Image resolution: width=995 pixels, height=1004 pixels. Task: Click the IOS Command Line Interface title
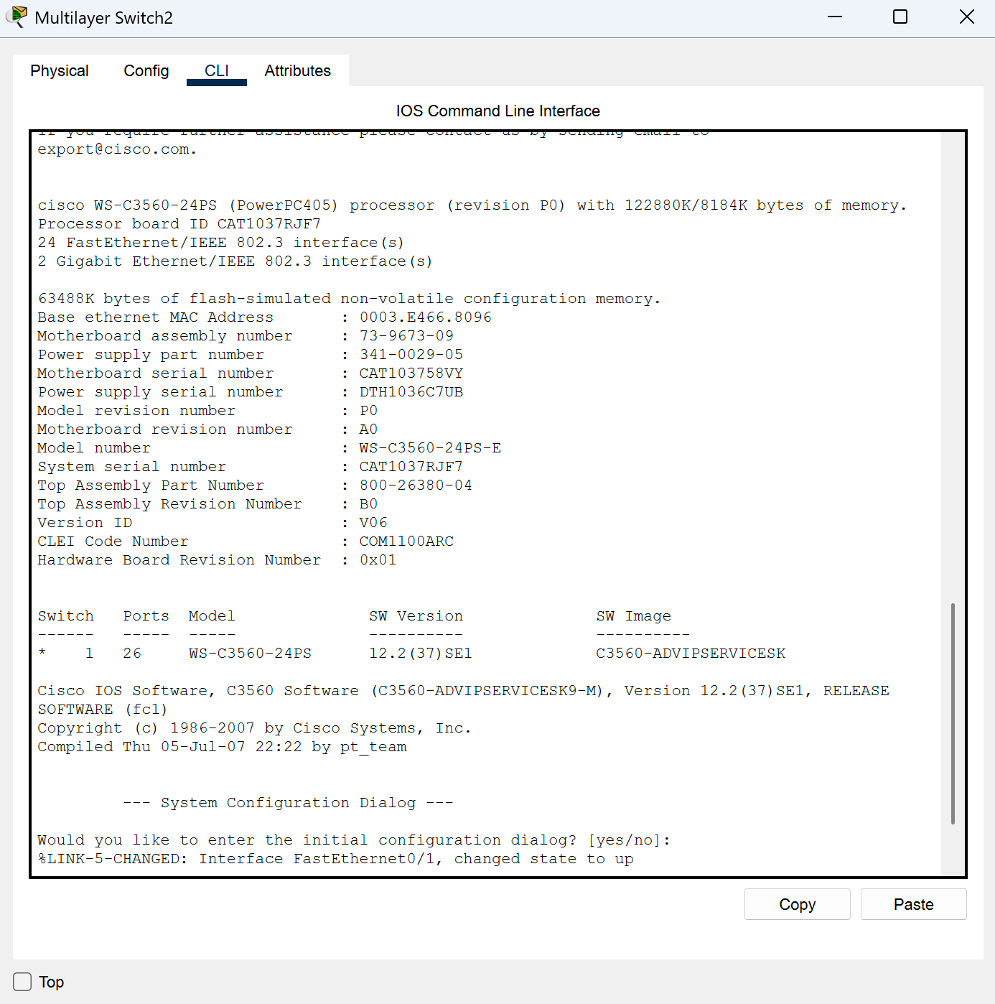(x=498, y=111)
